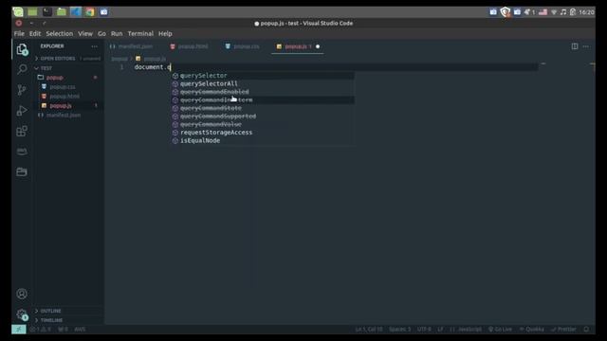607x341 pixels.
Task: Click the network icon in system tray
Action: [554, 12]
